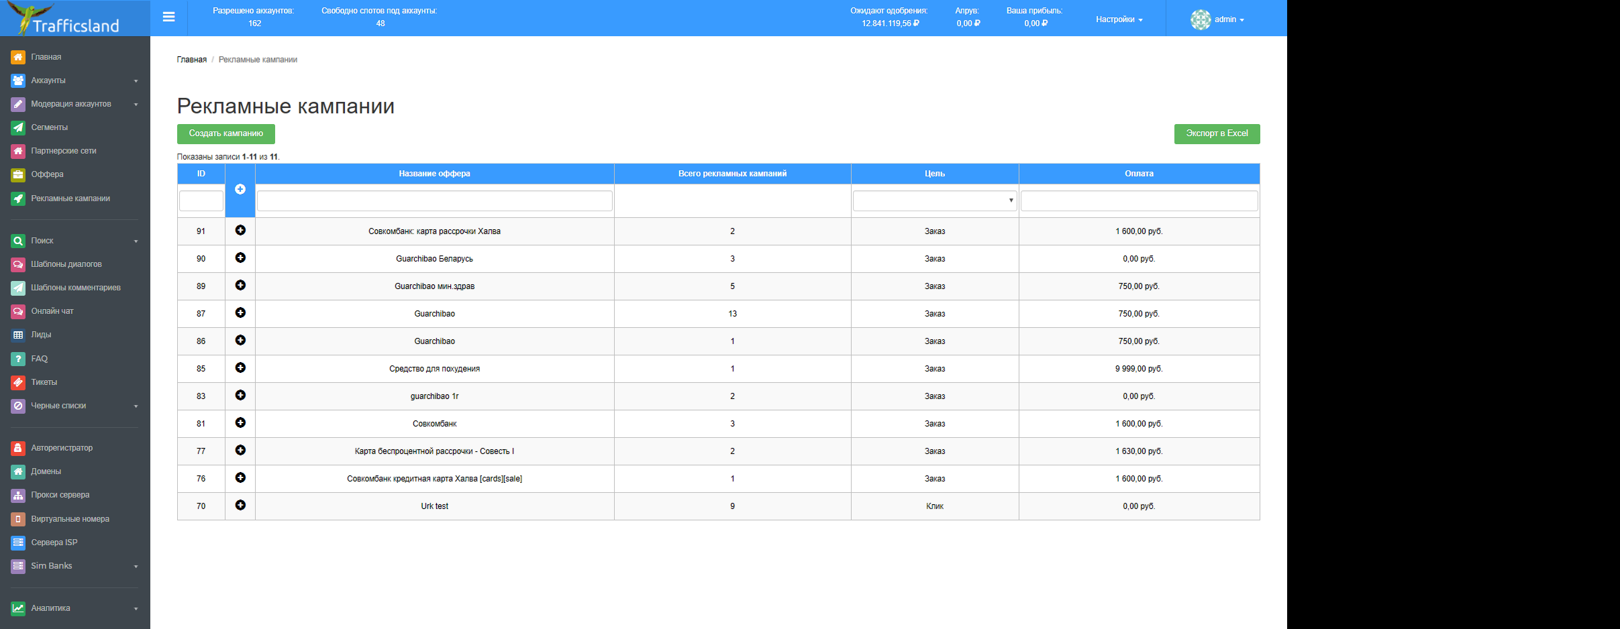Open the Домены icon

point(18,471)
